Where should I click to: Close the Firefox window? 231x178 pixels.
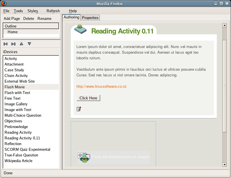227,3
